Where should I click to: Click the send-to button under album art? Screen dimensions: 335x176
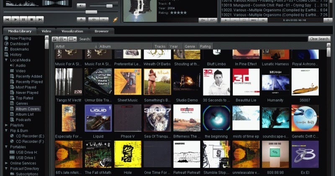coord(203,20)
